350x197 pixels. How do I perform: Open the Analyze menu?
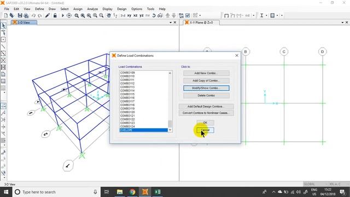tap(92, 9)
